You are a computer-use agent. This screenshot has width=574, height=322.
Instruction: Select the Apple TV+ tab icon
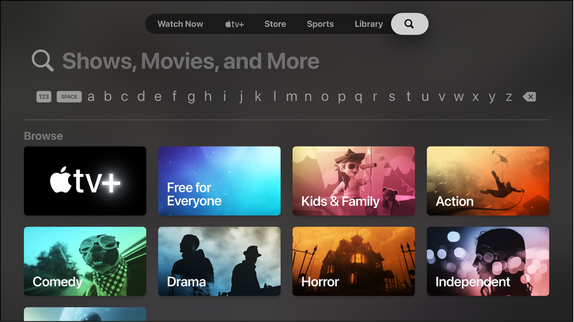coord(233,23)
